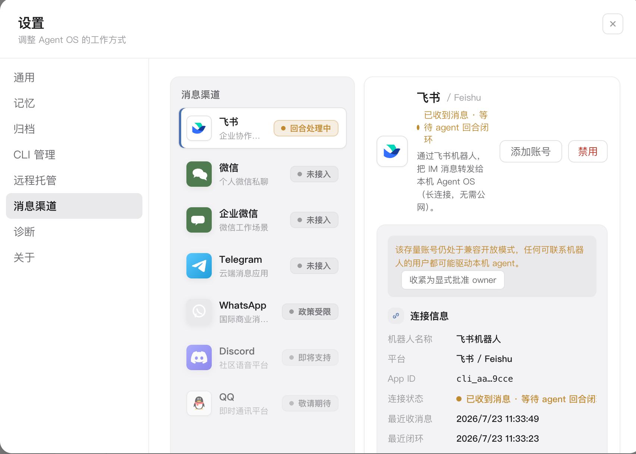636x454 pixels.
Task: Click the green WeChat chat bubbles icon
Action: (x=199, y=174)
